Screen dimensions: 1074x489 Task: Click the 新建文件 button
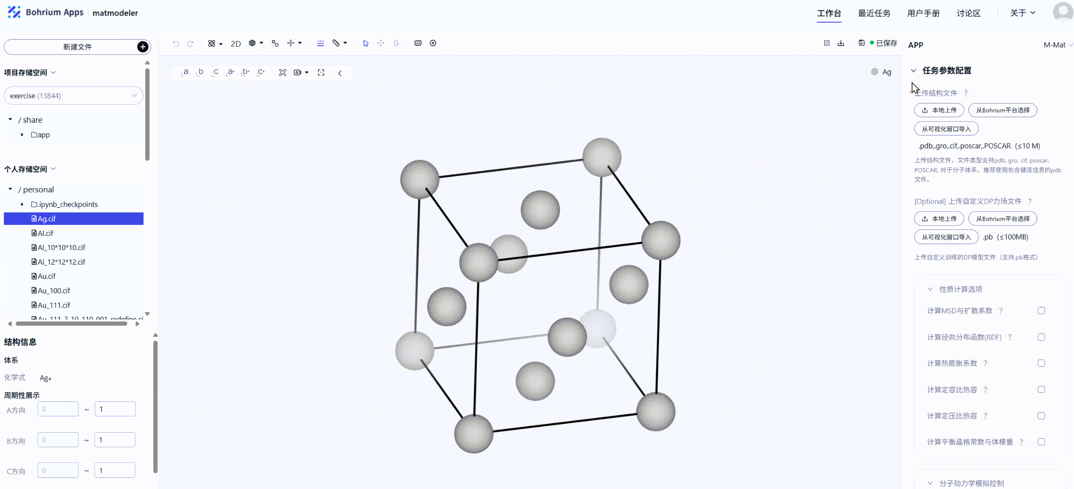(x=77, y=47)
